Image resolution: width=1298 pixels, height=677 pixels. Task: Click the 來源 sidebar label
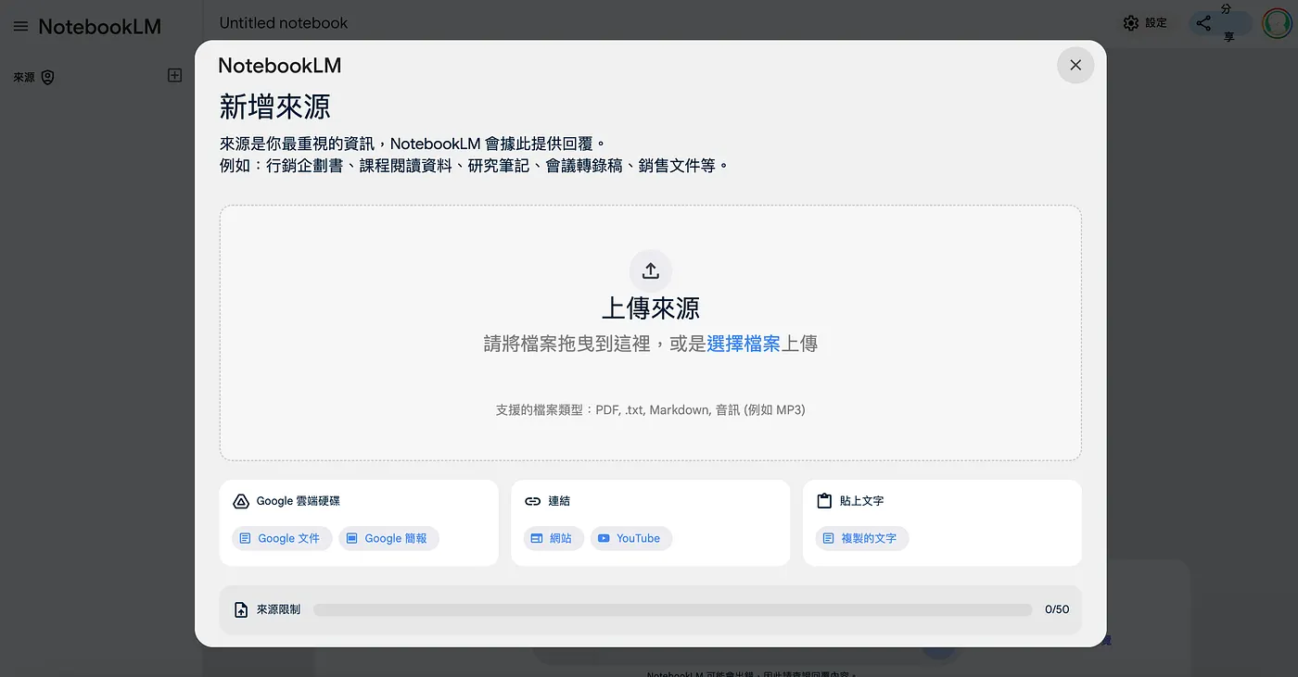24,78
